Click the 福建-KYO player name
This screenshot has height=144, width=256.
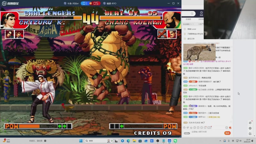pyautogui.click(x=111, y=4)
